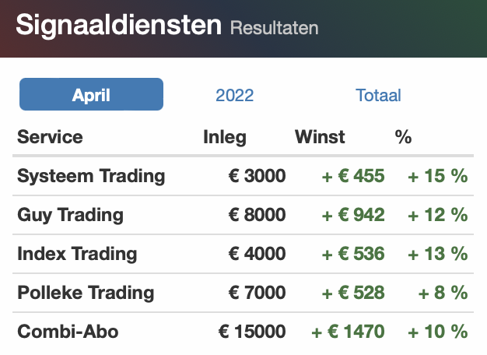Open the Polleke Trading service
Image resolution: width=487 pixels, height=355 pixels.
(86, 293)
